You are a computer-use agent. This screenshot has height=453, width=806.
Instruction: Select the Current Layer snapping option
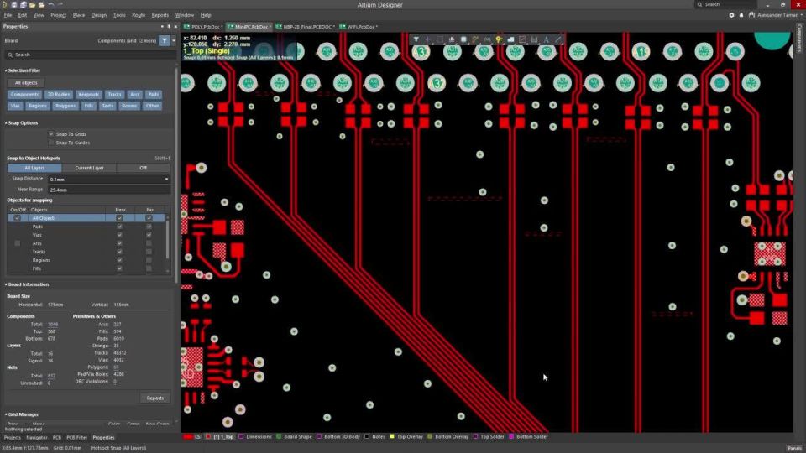pos(89,168)
